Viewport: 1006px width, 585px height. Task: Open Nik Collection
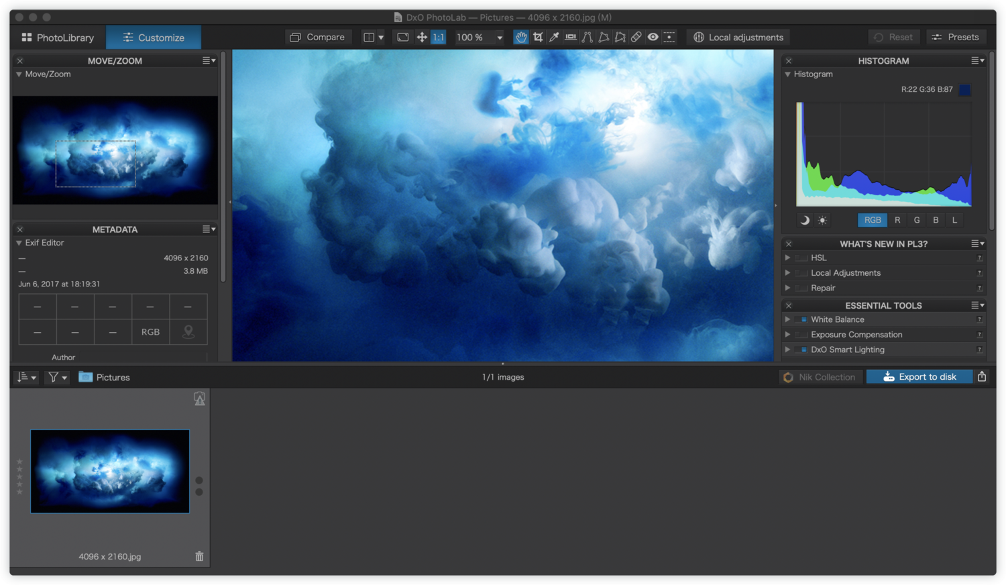tap(820, 377)
